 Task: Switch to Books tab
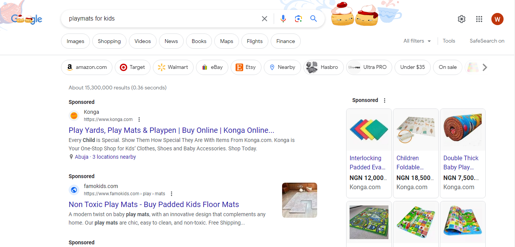[199, 41]
